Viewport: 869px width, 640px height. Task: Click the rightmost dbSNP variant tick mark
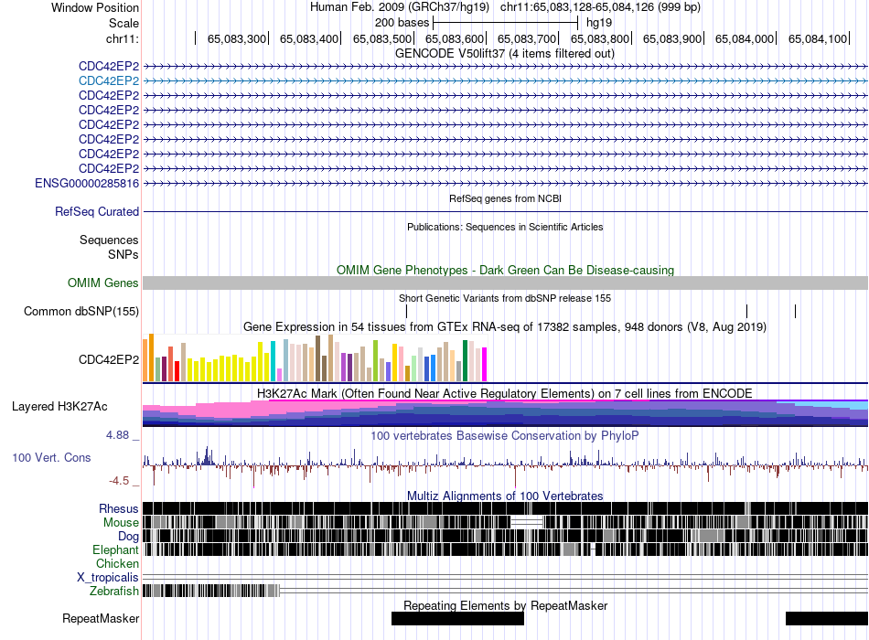point(795,312)
